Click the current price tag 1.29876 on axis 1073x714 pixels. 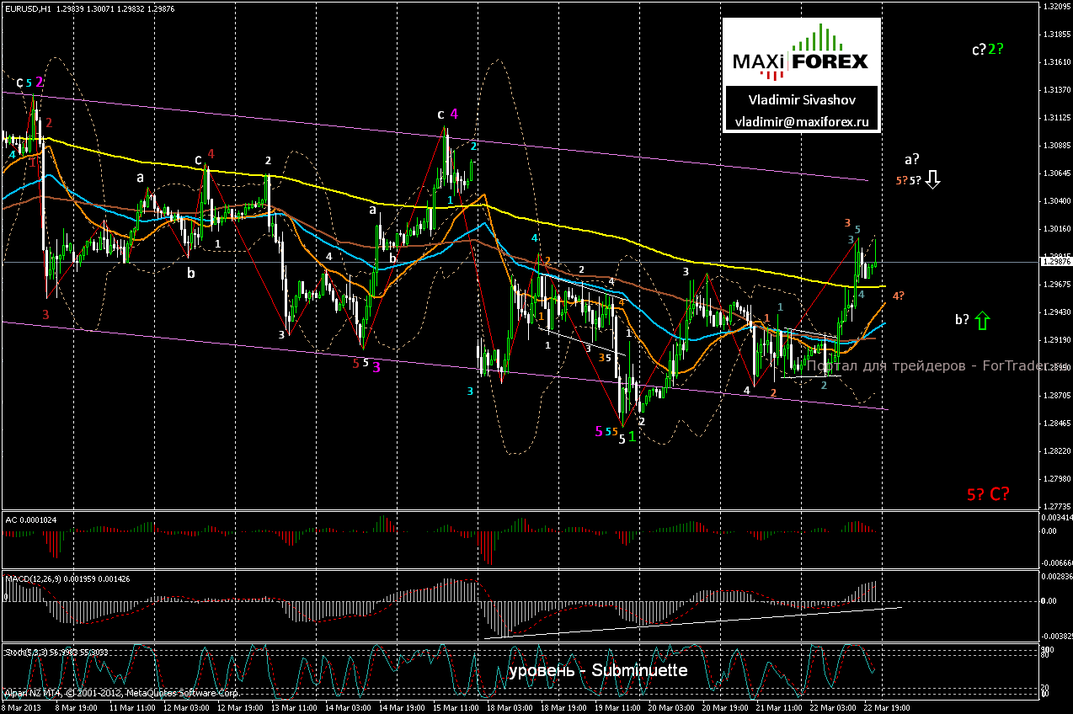[x=1056, y=262]
